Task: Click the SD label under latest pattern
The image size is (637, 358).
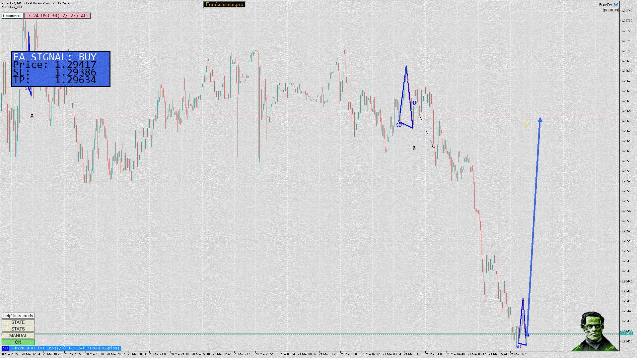Action: 518,346
